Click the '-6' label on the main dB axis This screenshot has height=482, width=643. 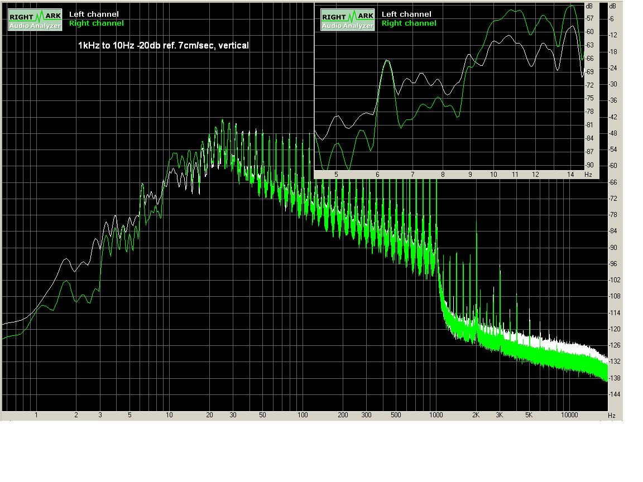(612, 19)
